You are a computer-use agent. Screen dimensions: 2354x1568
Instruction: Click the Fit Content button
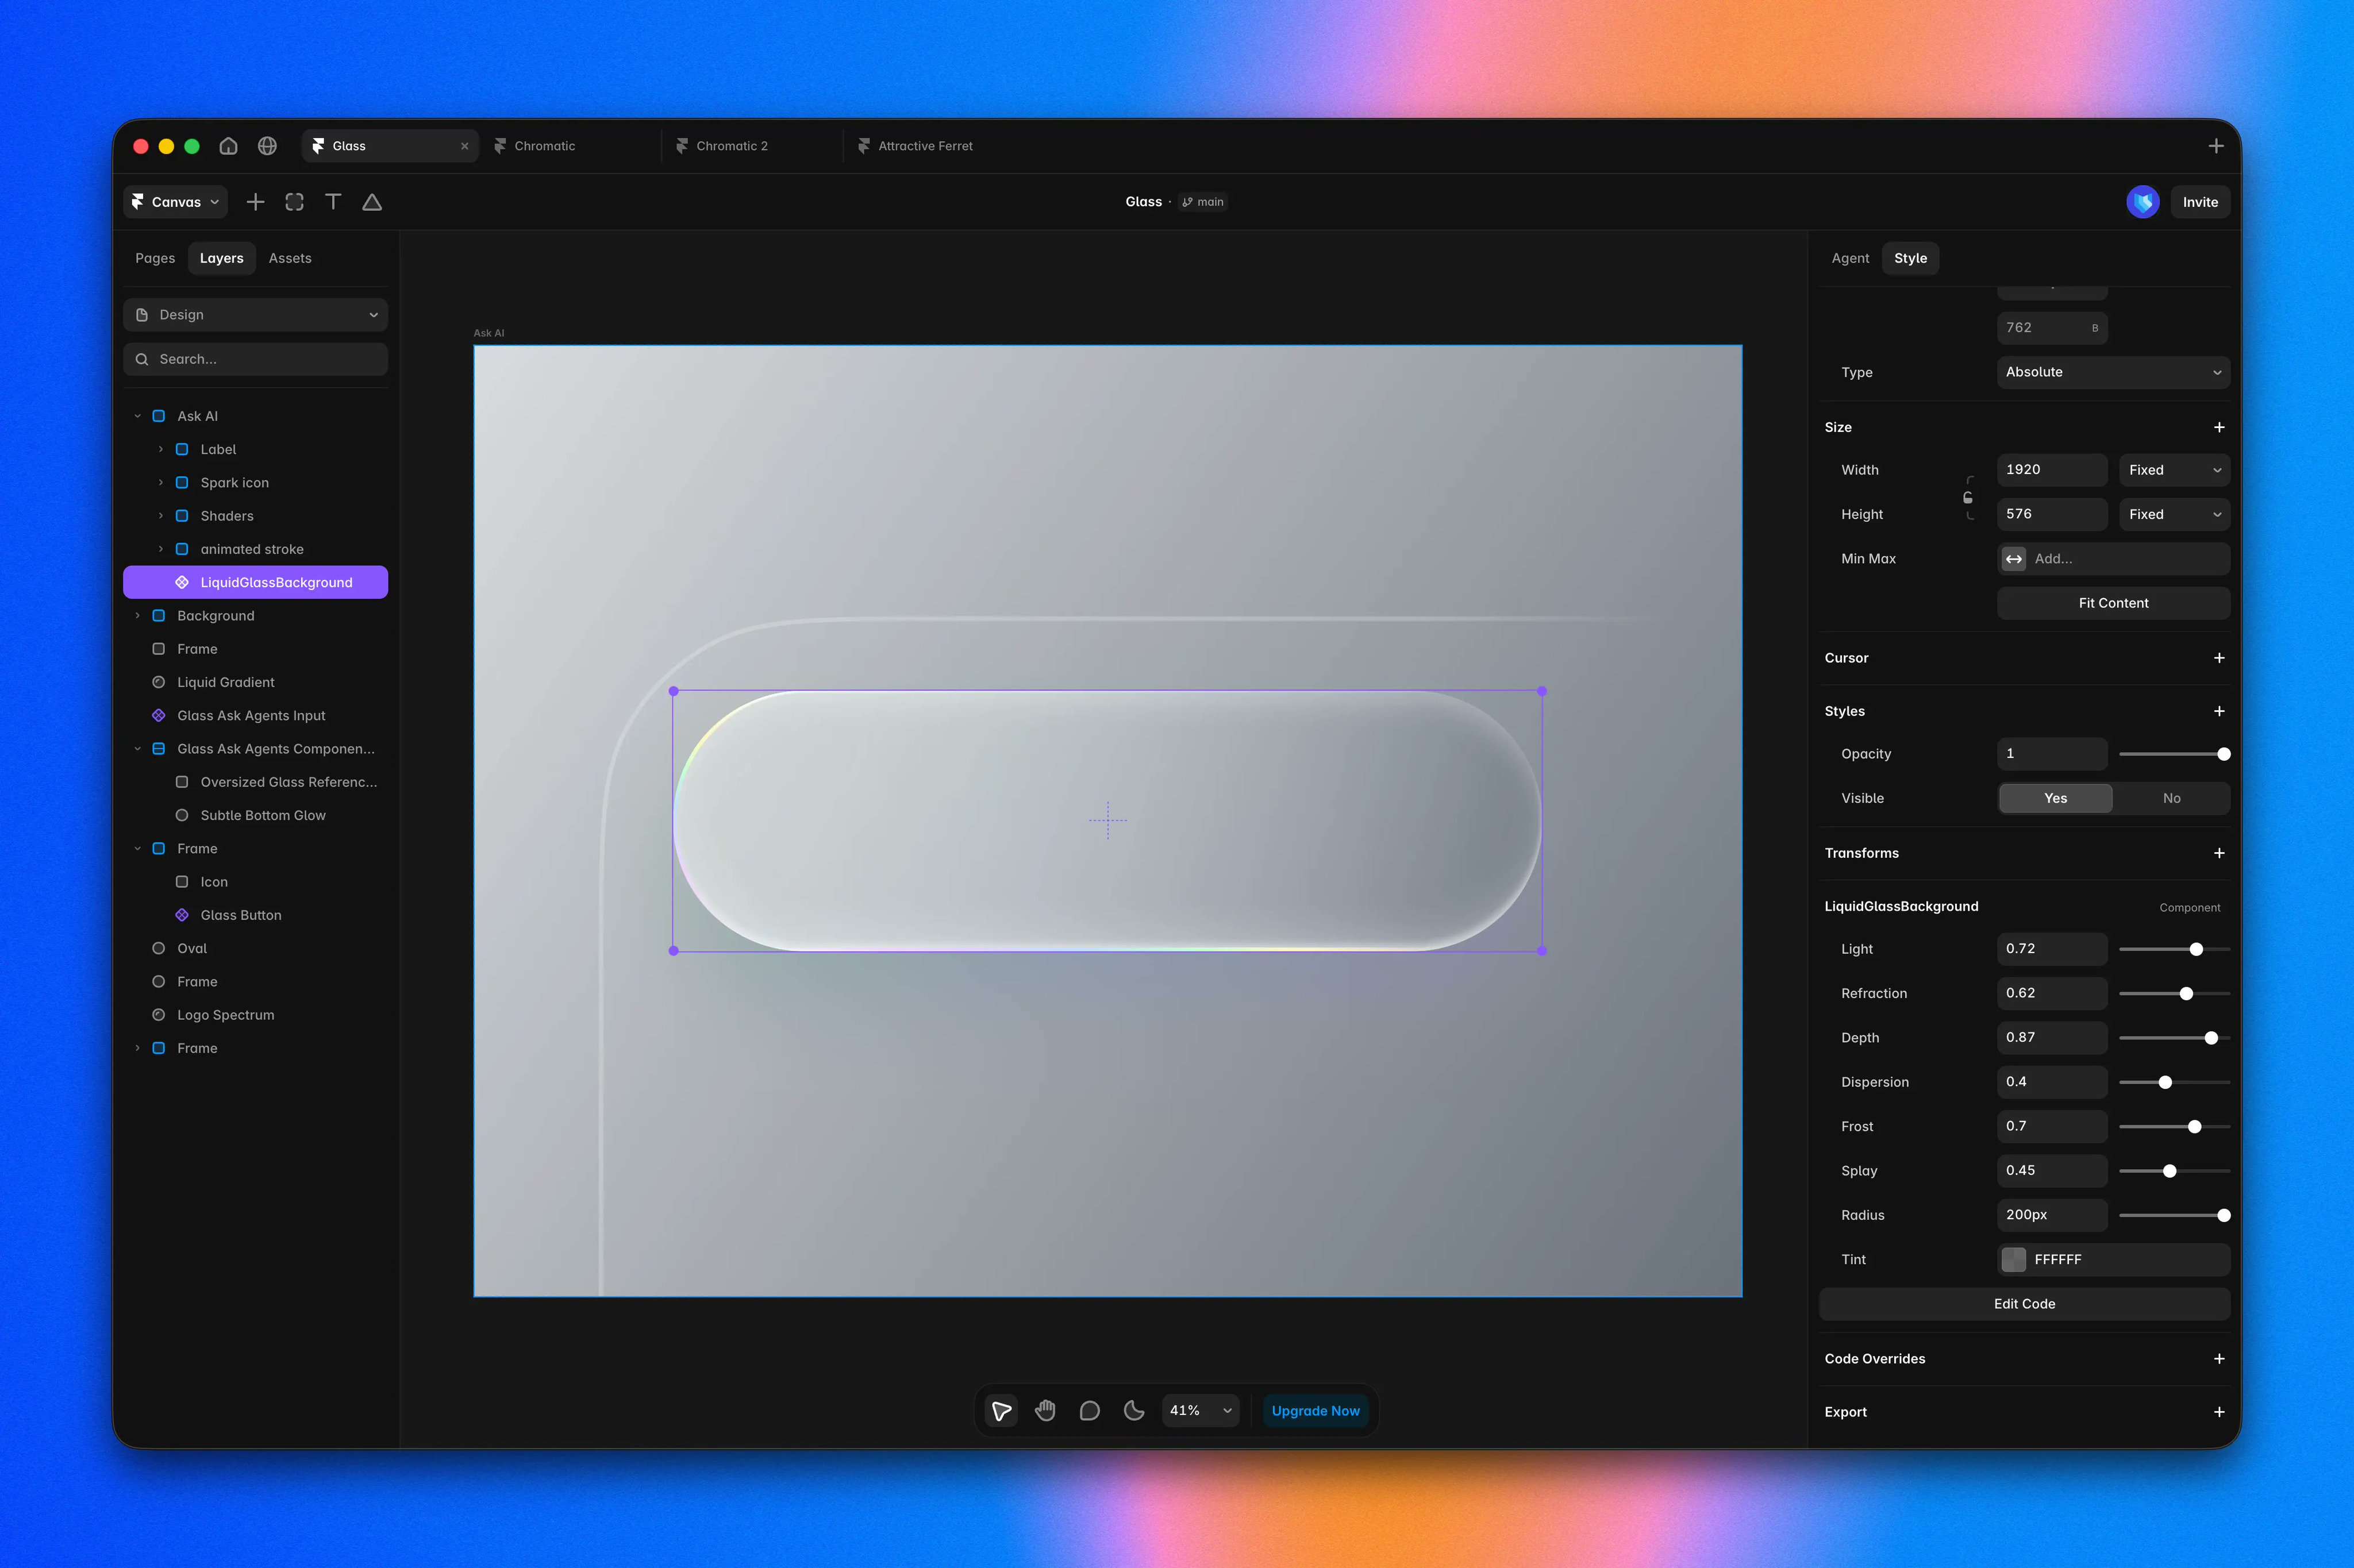pyautogui.click(x=2113, y=603)
